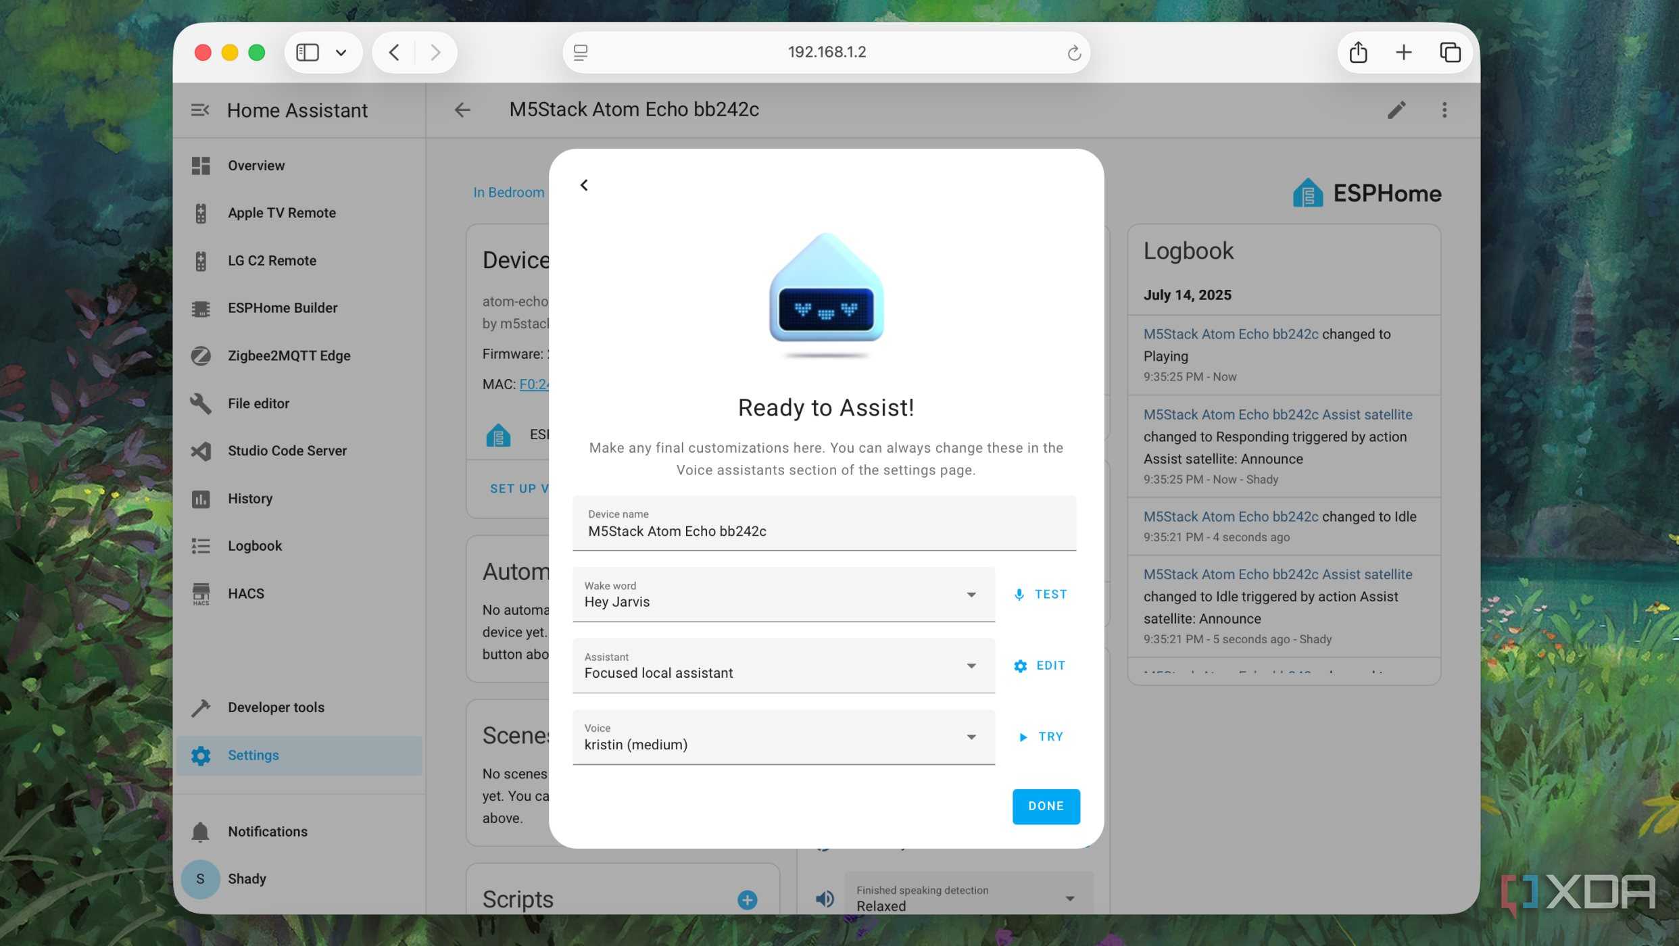This screenshot has height=946, width=1679.
Task: Expand Safari tab group chevron
Action: 341,53
